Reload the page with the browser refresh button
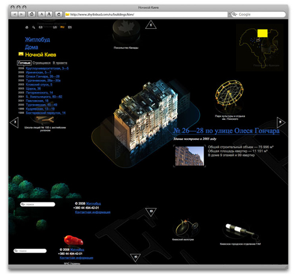The height and width of the screenshot is (279, 301). (x=59, y=14)
